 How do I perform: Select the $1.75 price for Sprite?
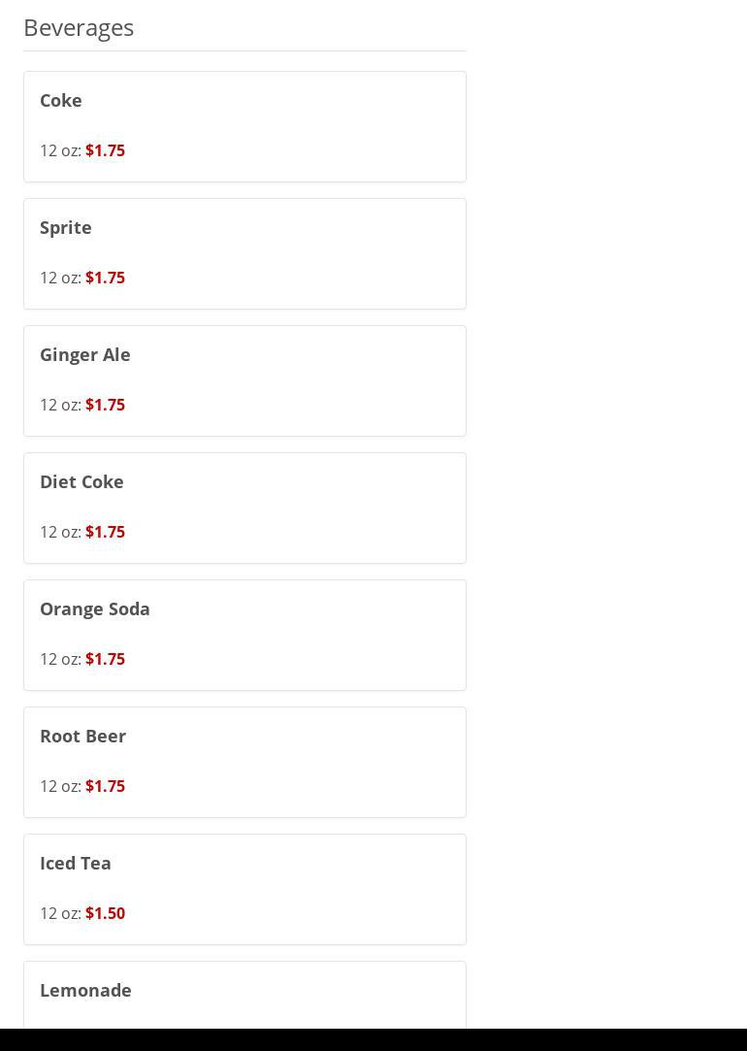coord(105,278)
